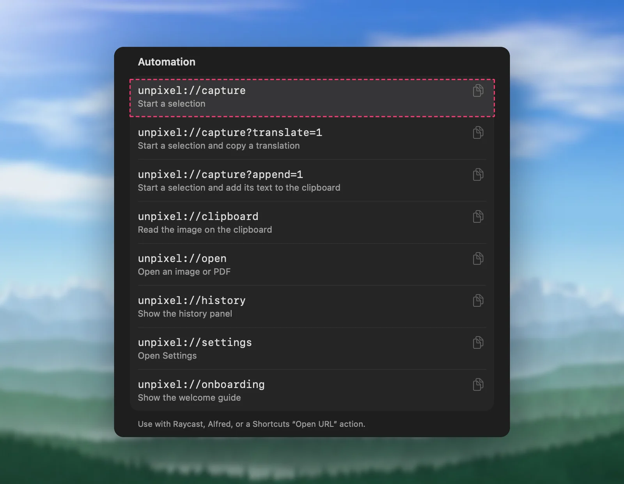Click the unpixel://settings text

[195, 343]
